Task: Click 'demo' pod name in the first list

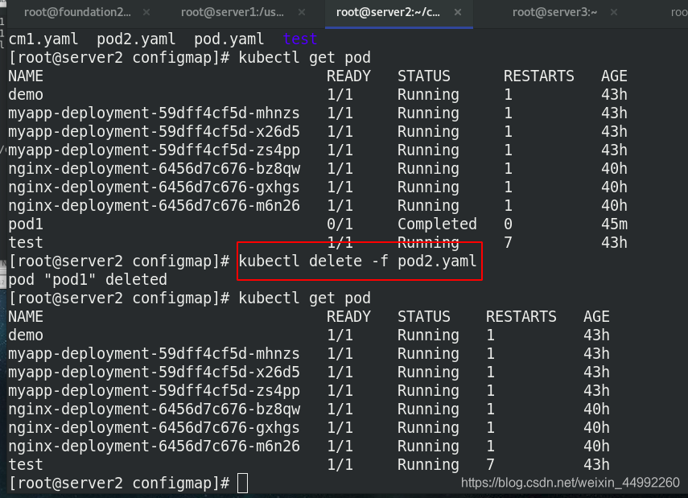Action: [26, 94]
